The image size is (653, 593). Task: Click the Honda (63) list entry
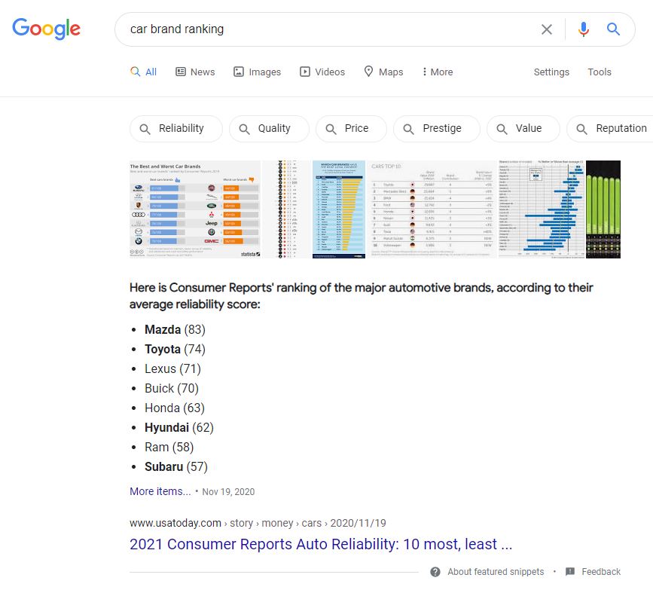click(x=175, y=408)
